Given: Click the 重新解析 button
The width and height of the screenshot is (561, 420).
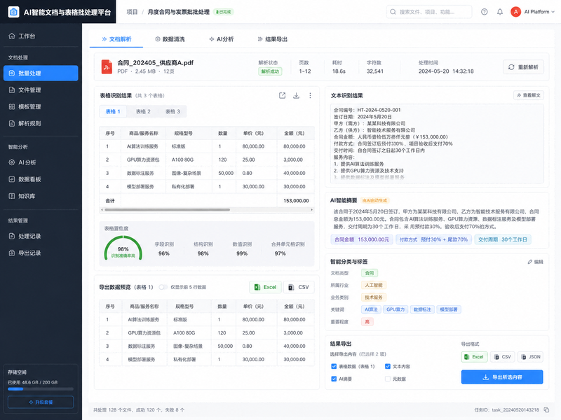Looking at the screenshot, I should (523, 67).
